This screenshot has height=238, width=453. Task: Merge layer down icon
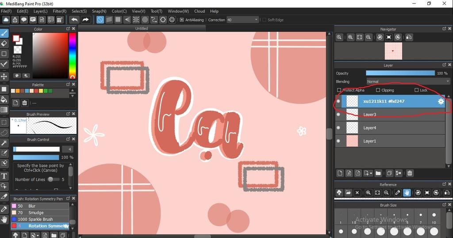(x=399, y=173)
